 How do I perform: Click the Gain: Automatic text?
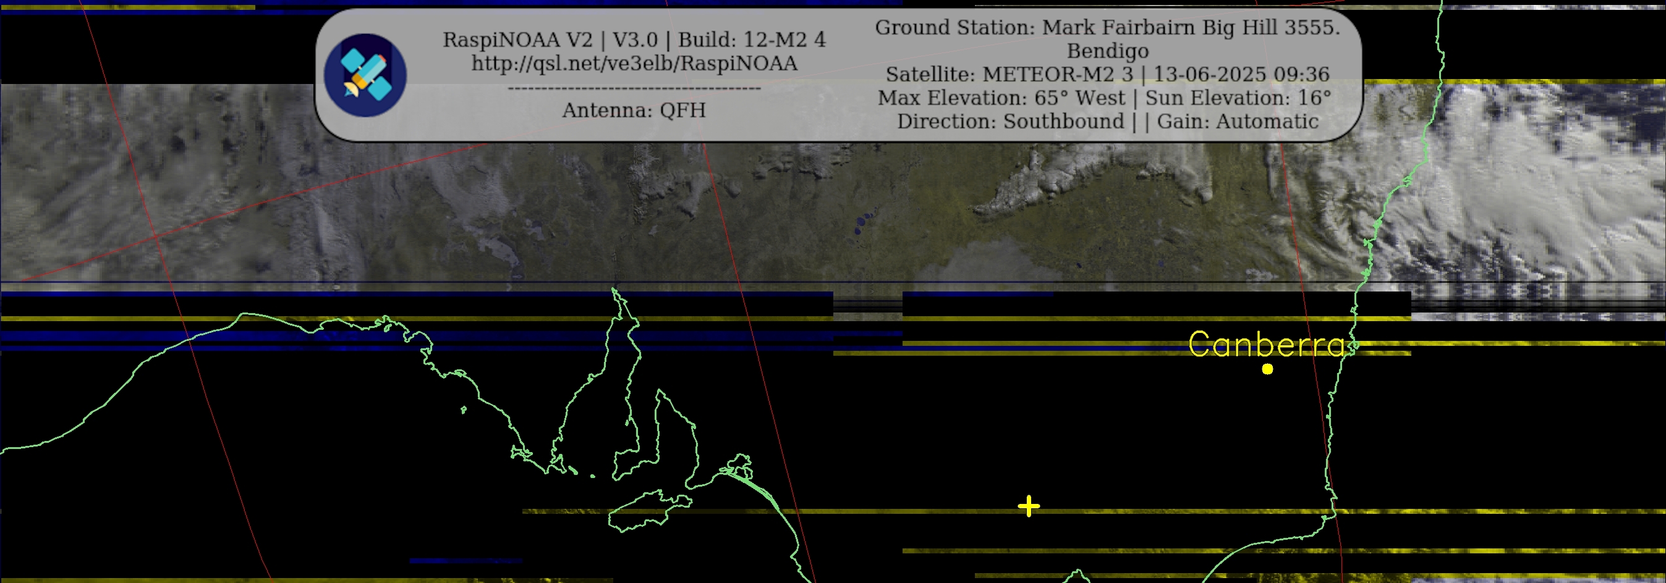[1237, 121]
